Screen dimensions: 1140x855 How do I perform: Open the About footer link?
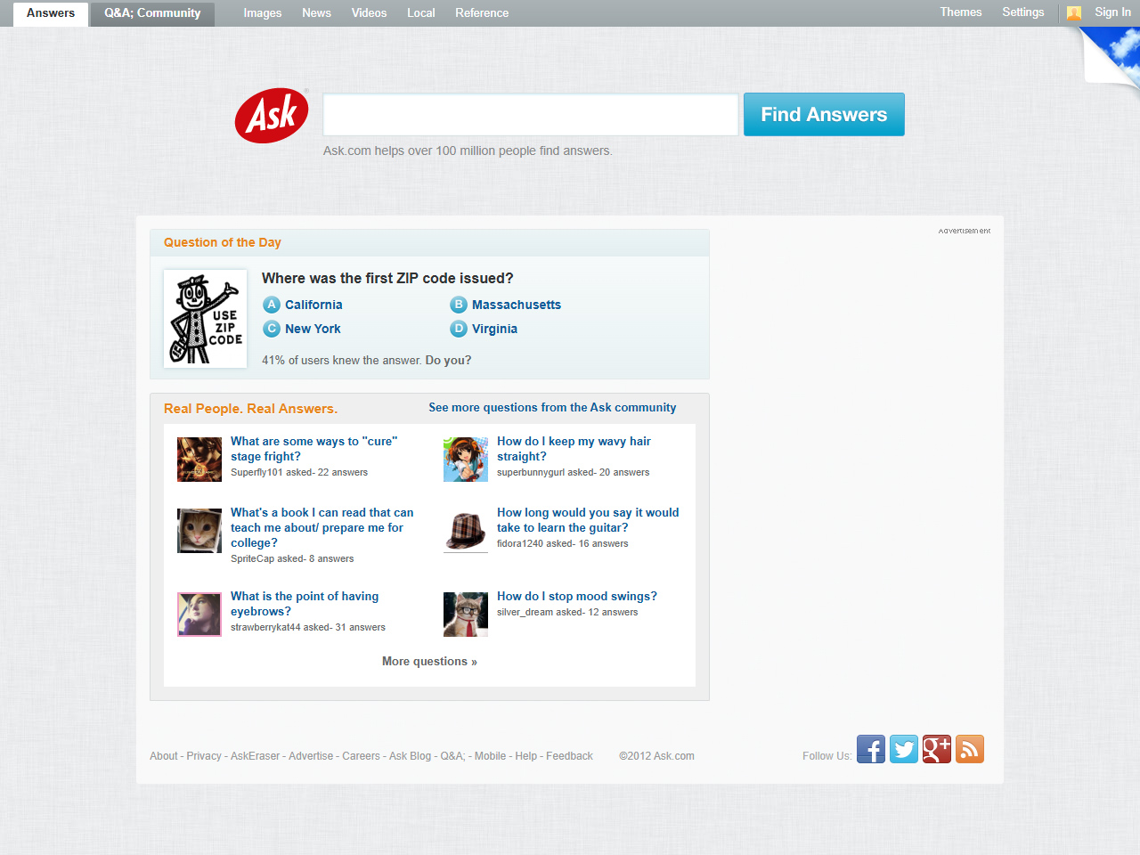click(164, 756)
